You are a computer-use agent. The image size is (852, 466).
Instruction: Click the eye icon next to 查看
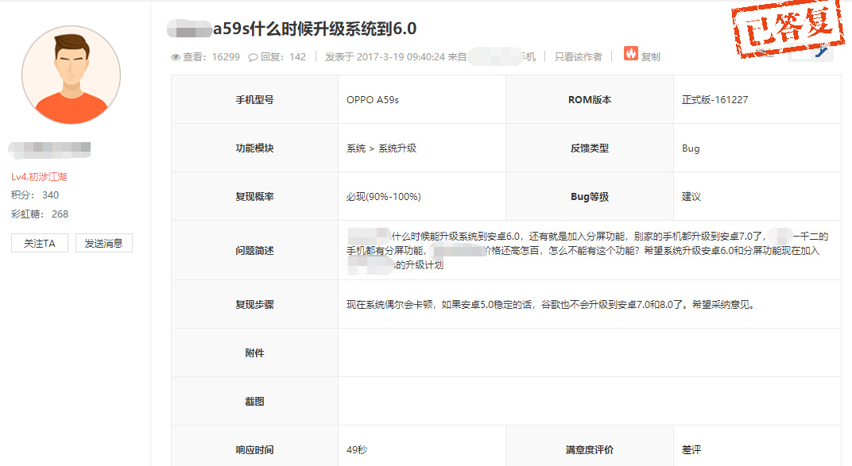tap(176, 57)
